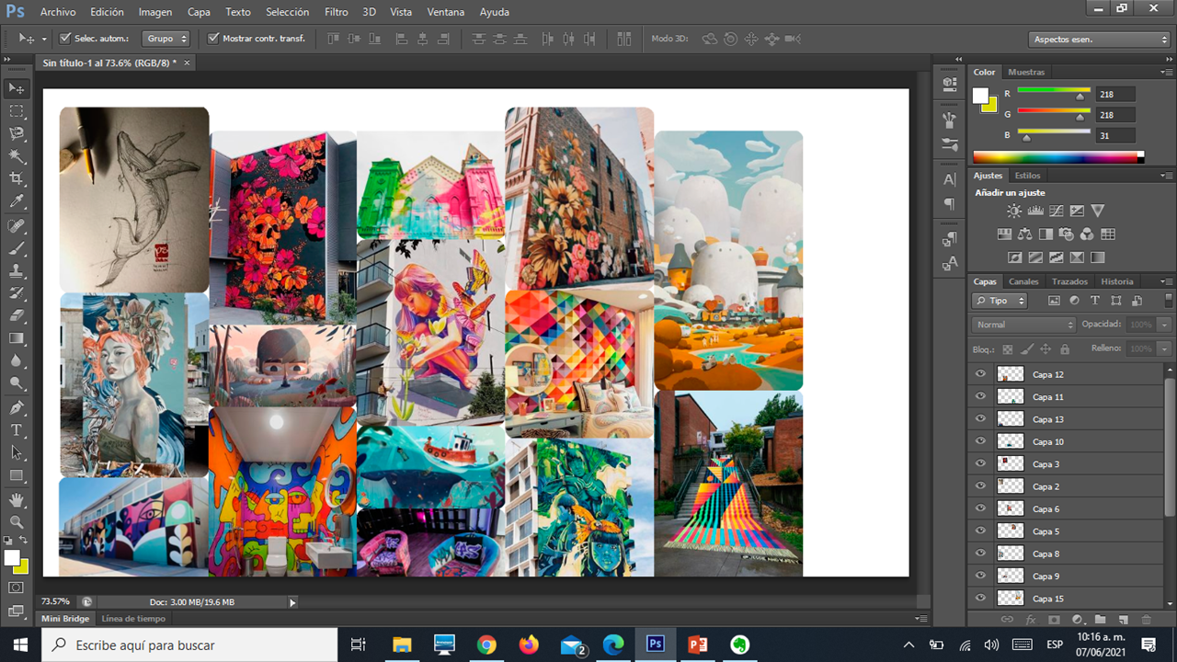Select the Spot Healing Brush tool
1177x662 pixels.
pos(17,226)
